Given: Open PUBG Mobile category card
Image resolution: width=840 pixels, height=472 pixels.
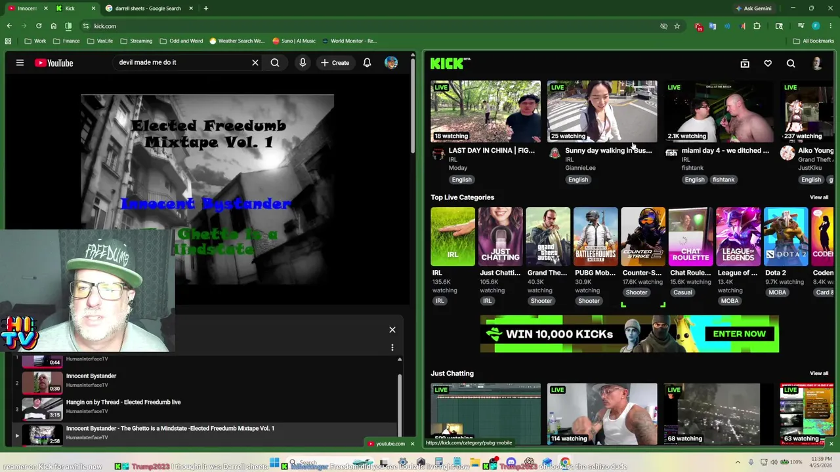Looking at the screenshot, I should pyautogui.click(x=595, y=237).
